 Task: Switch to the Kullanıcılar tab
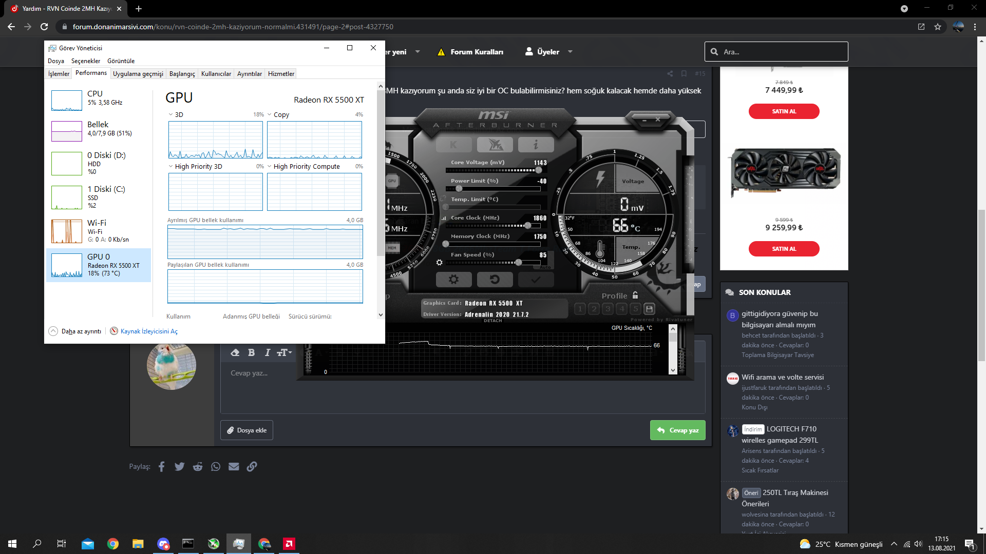216,73
